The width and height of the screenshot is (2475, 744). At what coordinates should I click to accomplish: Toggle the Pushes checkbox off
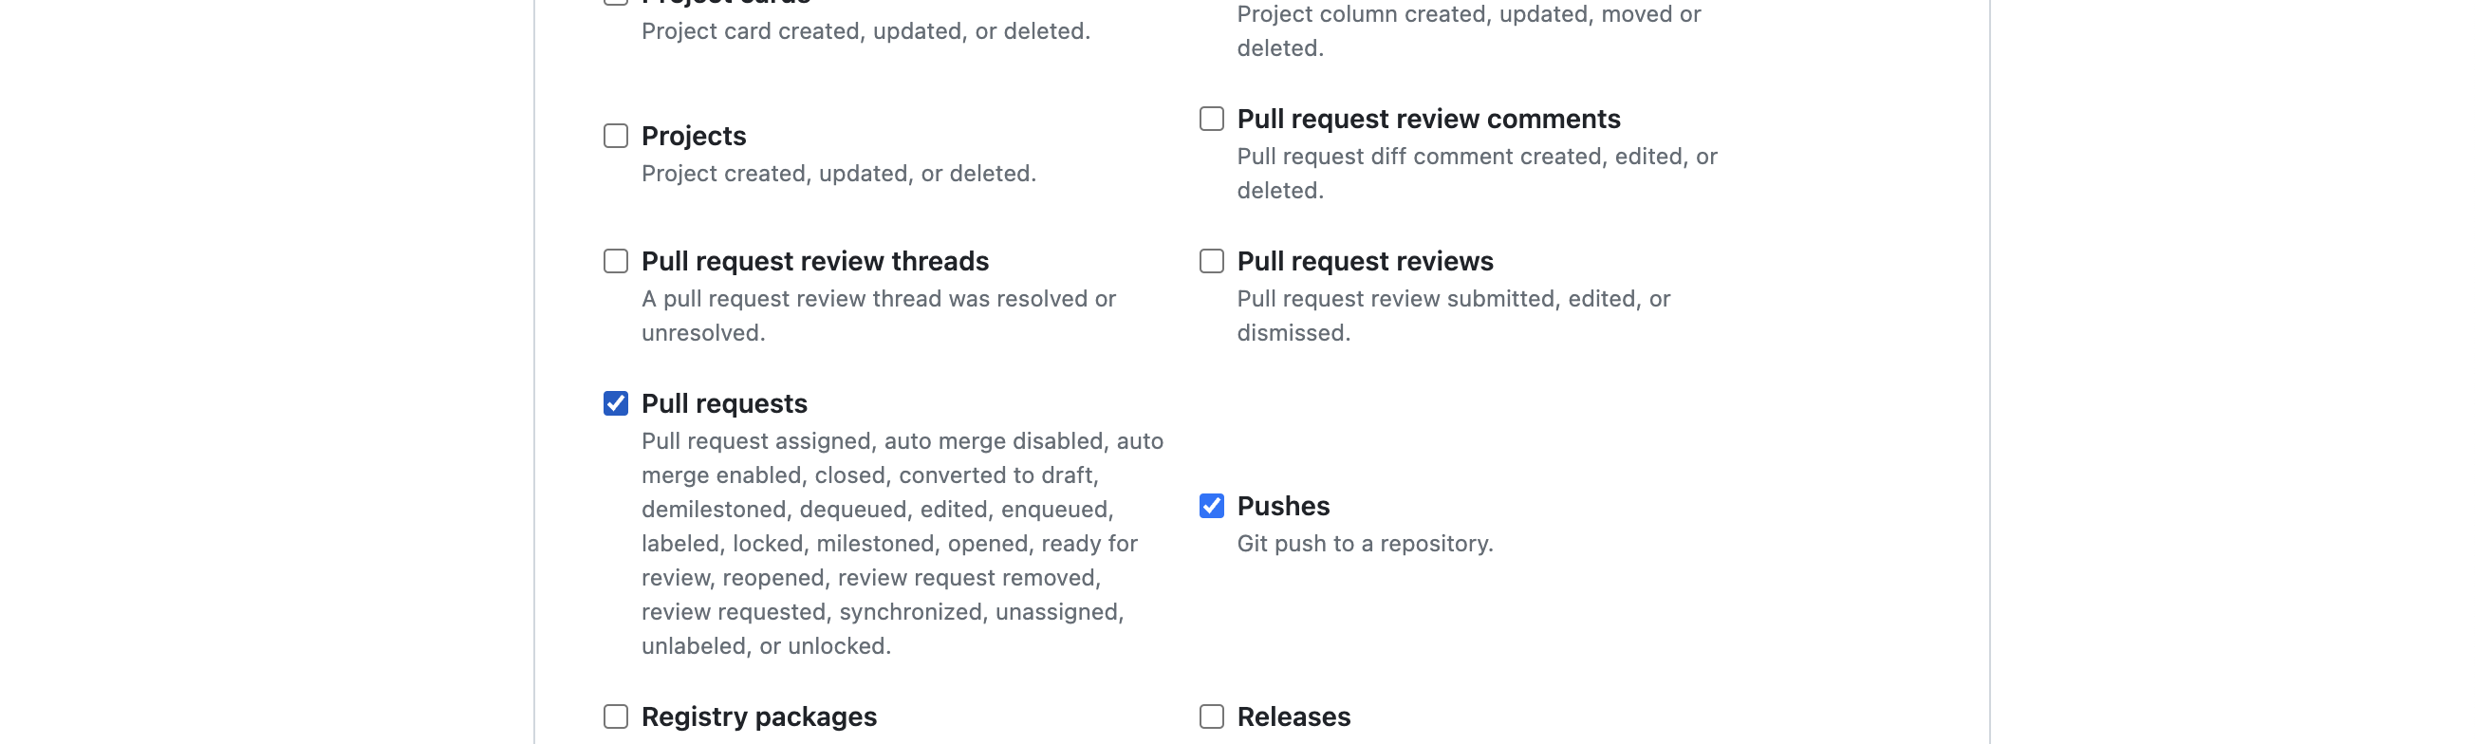[x=1211, y=507]
